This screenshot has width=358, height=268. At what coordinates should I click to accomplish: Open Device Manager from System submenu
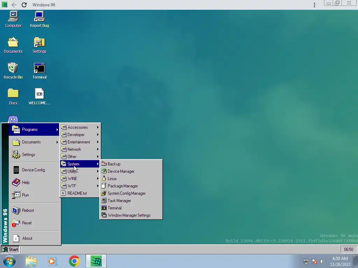[131, 171]
